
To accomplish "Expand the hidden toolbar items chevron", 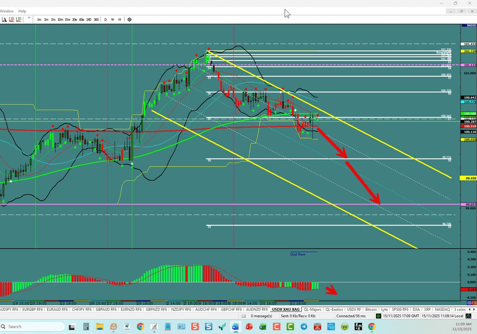I will (29, 18).
